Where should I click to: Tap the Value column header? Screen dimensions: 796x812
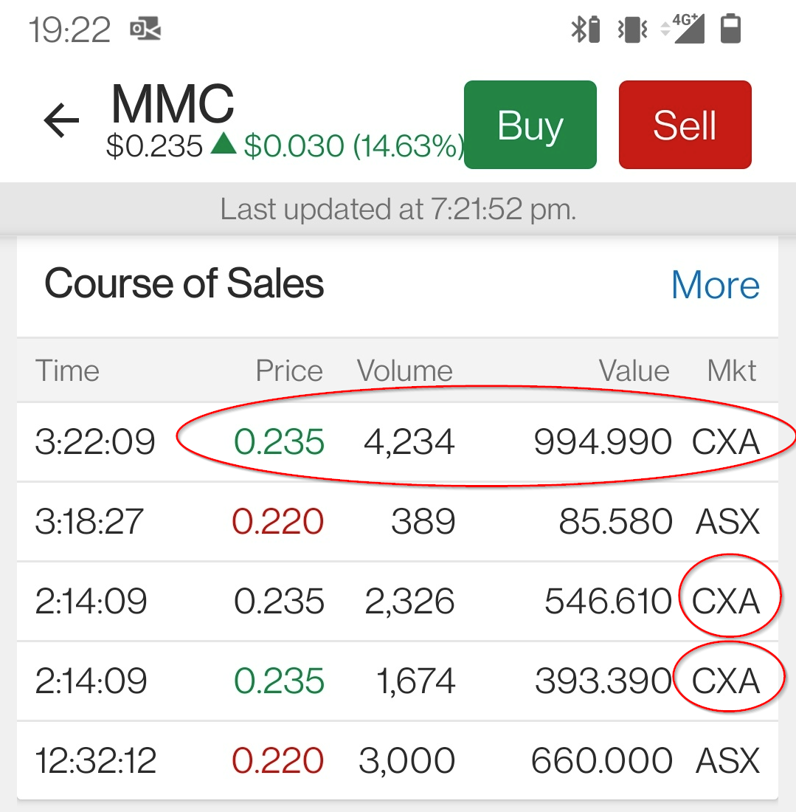tap(634, 371)
